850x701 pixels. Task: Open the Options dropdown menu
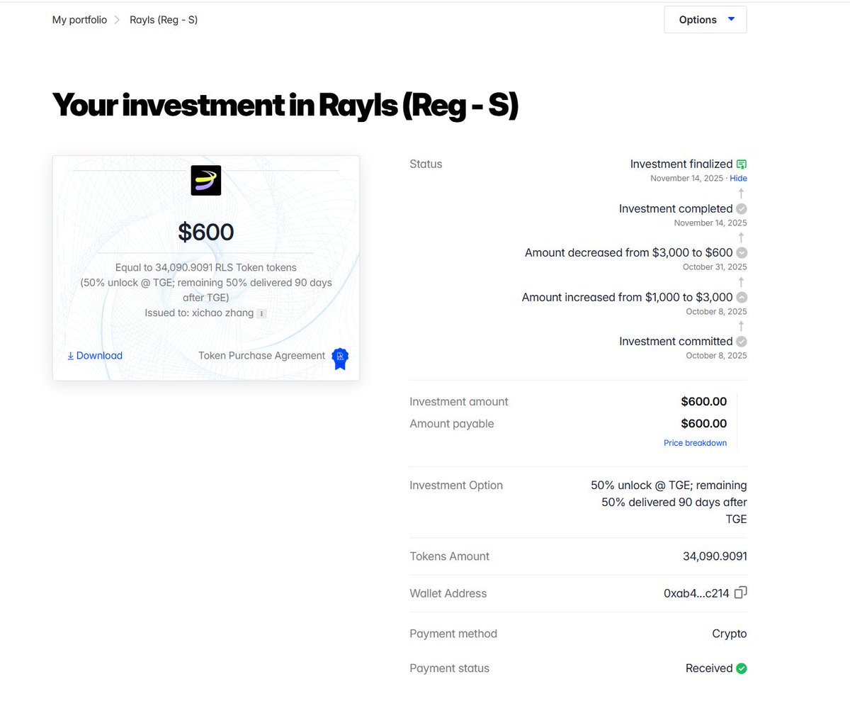point(705,20)
